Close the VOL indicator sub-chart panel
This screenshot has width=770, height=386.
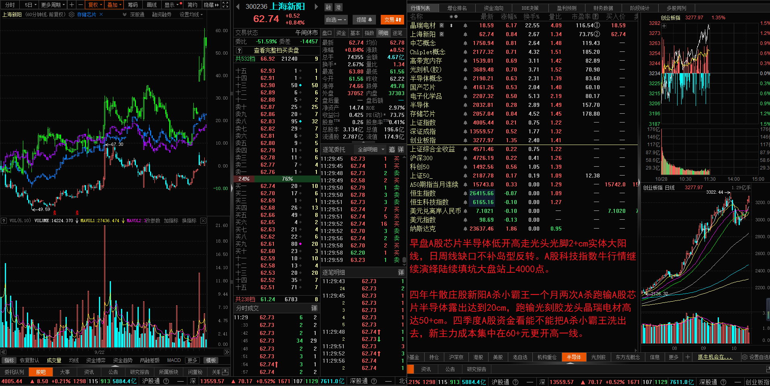pyautogui.click(x=203, y=221)
